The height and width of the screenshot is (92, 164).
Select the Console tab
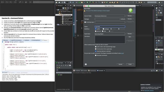point(100,71)
